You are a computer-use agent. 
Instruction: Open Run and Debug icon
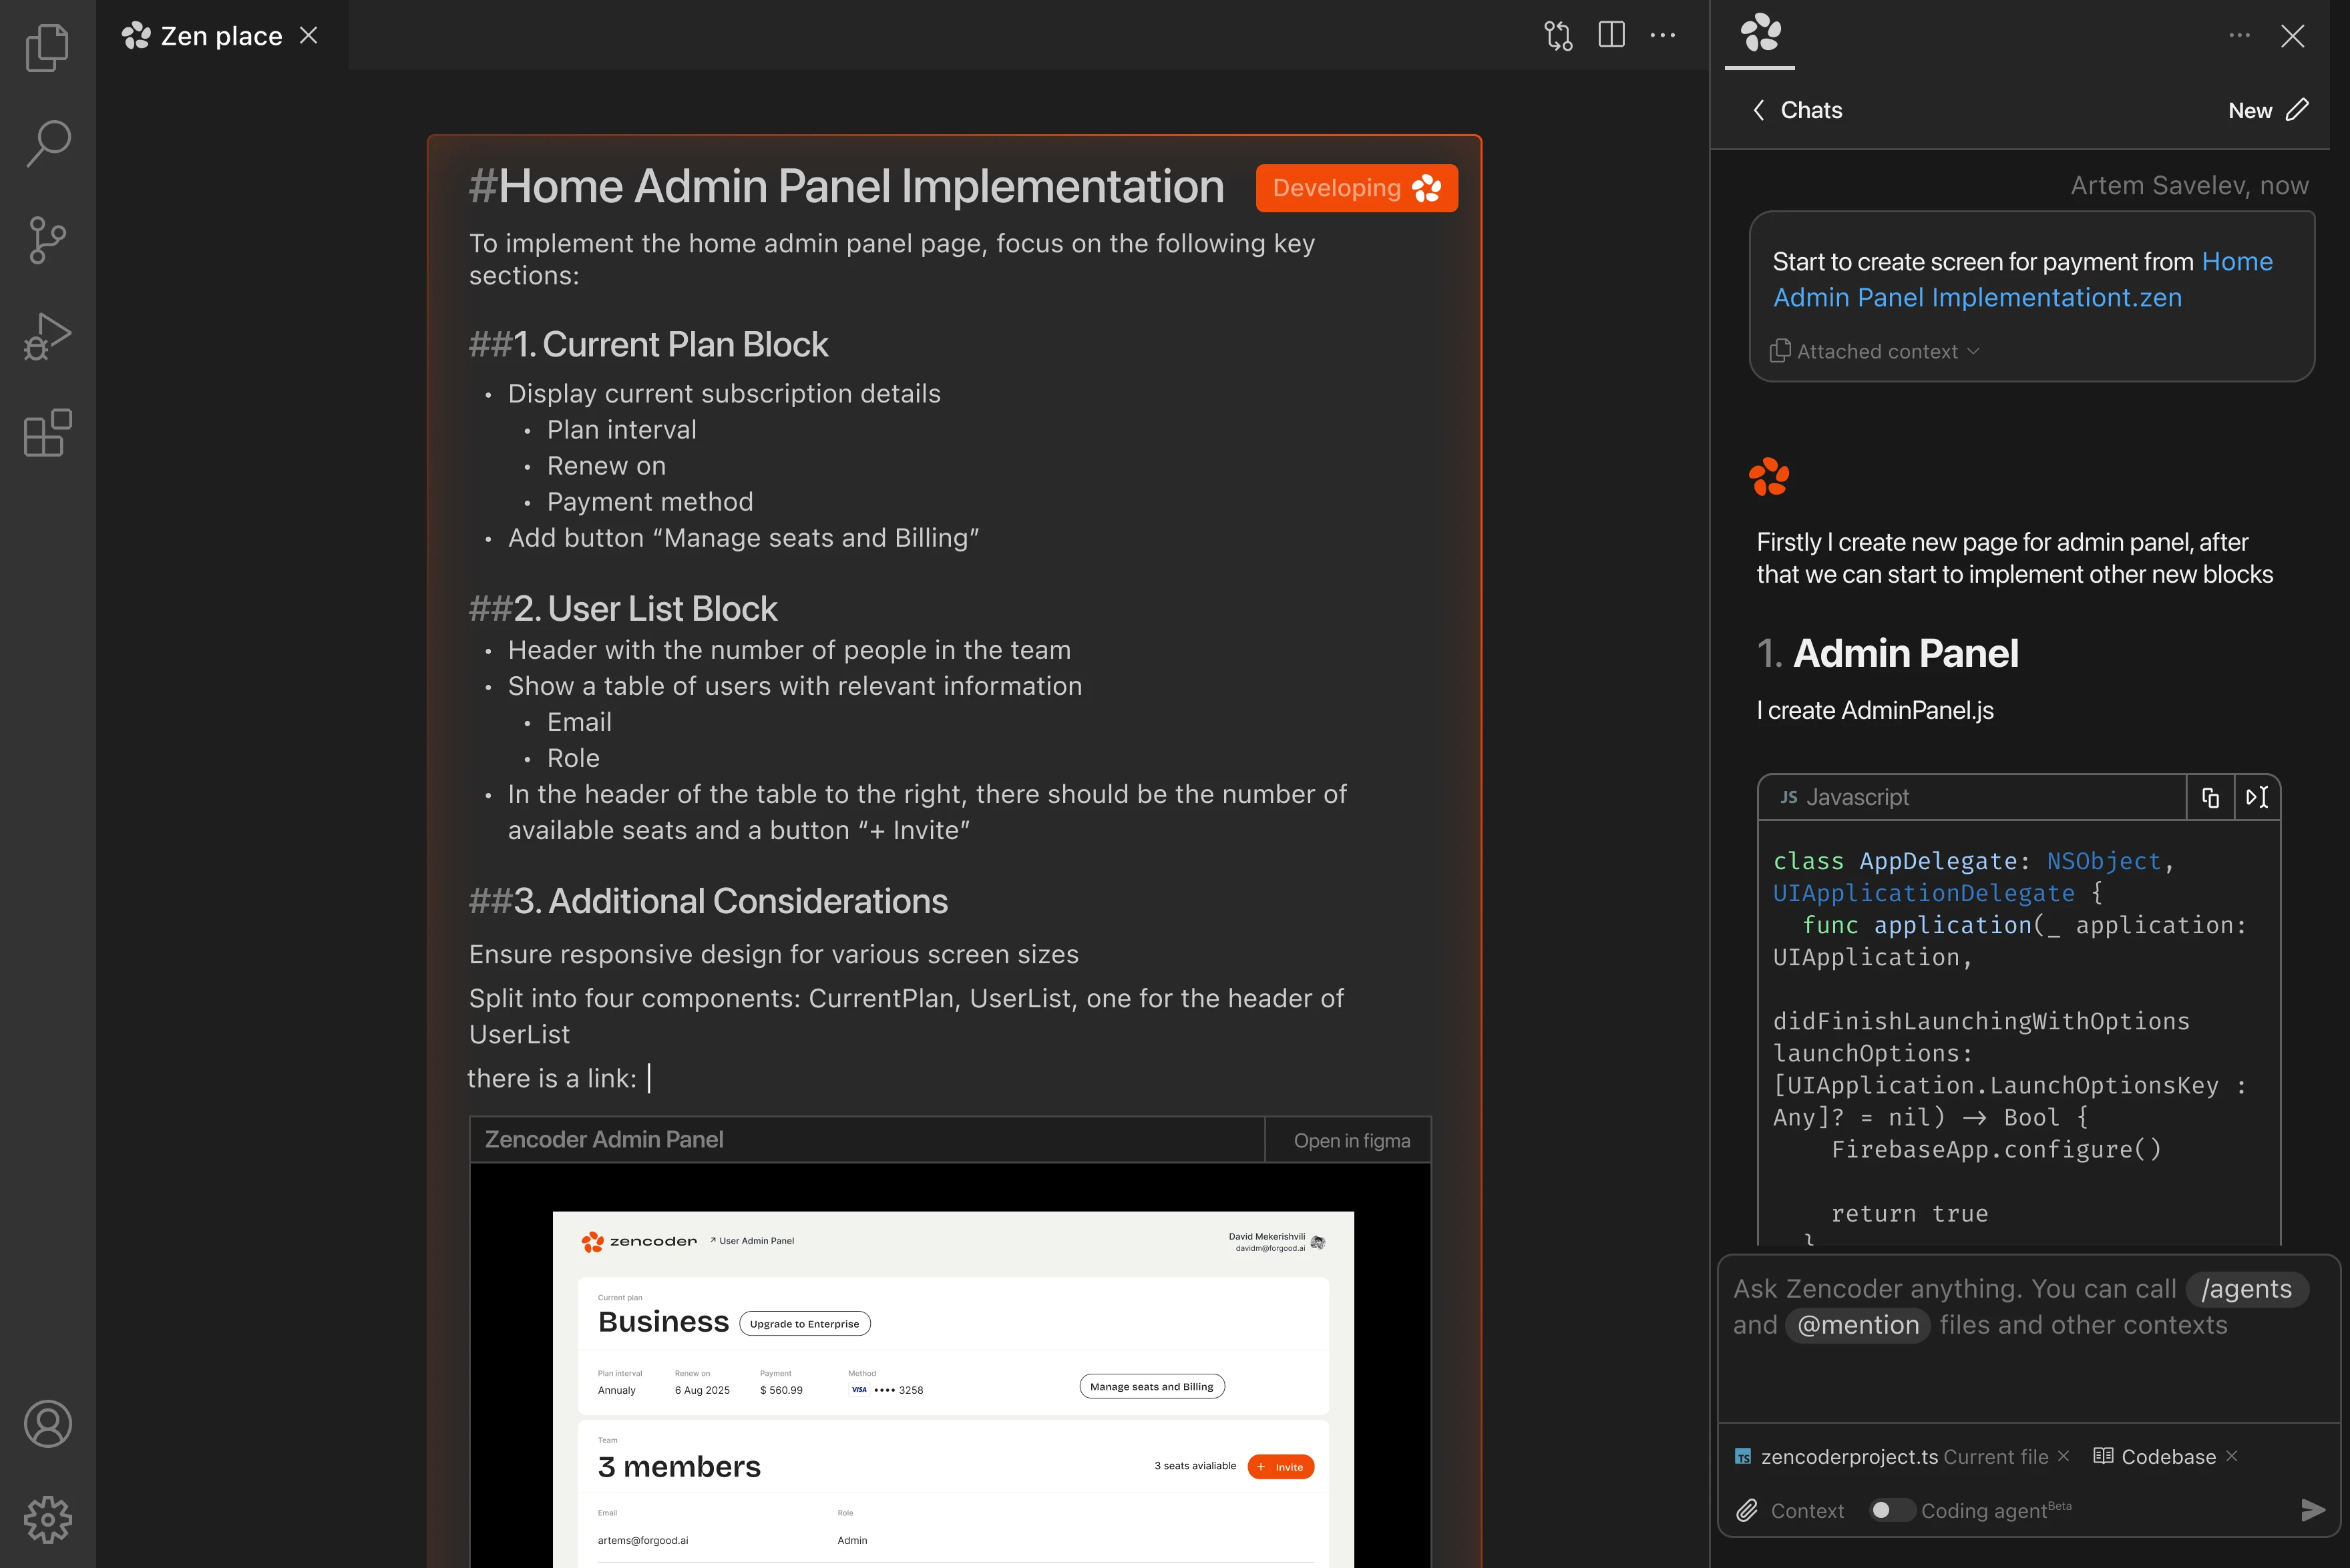tap(47, 336)
